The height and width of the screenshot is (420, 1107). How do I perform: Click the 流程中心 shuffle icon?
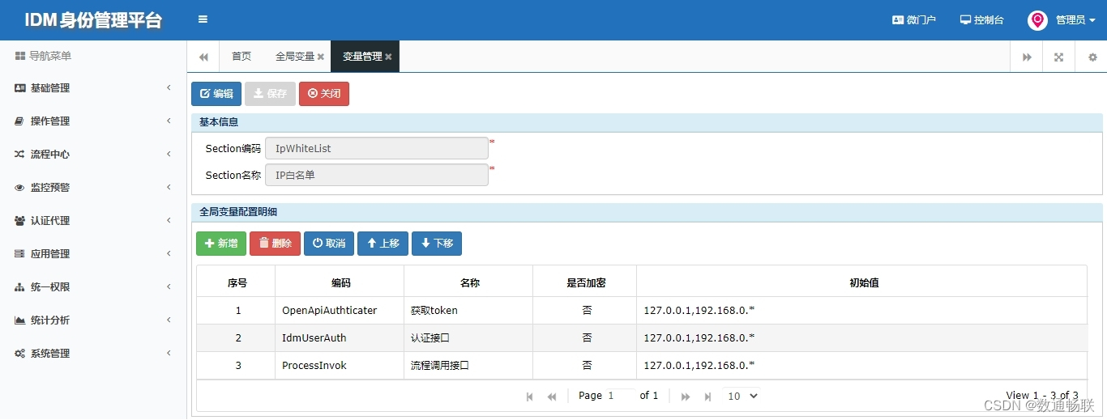tap(20, 154)
